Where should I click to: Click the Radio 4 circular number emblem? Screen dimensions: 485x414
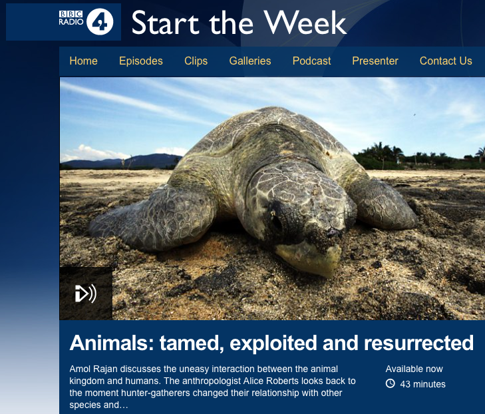[100, 22]
